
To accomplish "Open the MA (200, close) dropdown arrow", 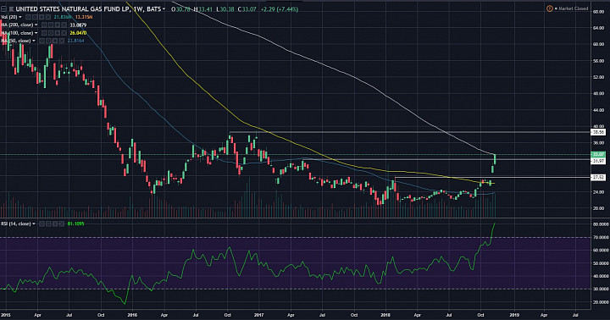I will tap(36, 25).
